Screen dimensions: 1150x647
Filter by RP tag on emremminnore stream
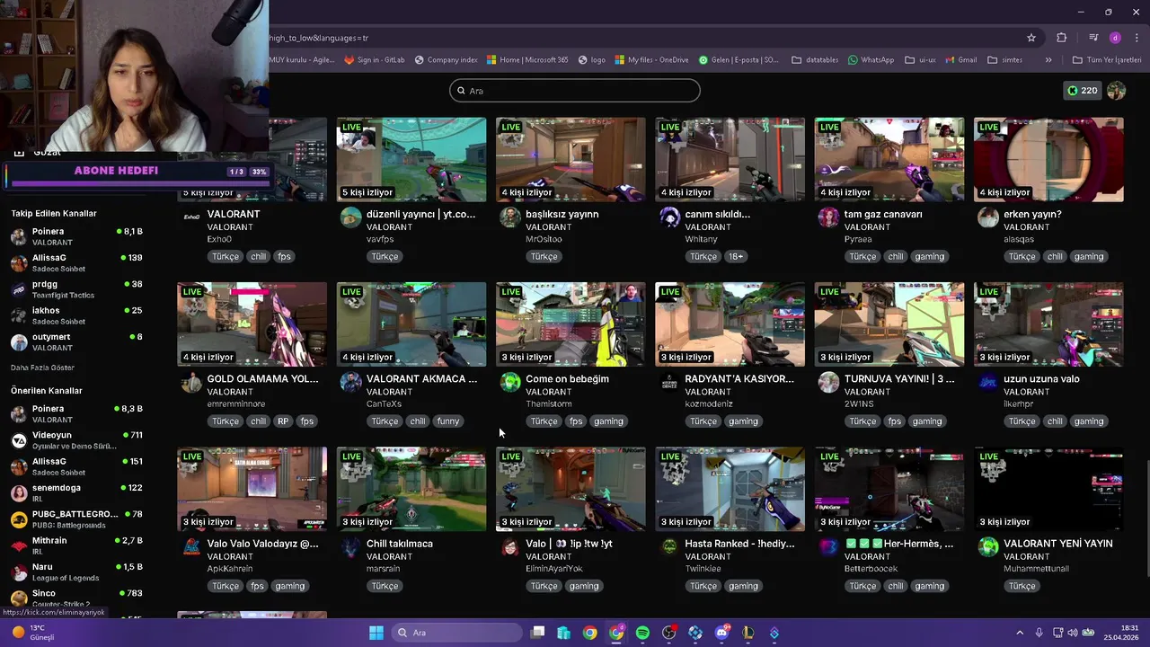pos(283,421)
